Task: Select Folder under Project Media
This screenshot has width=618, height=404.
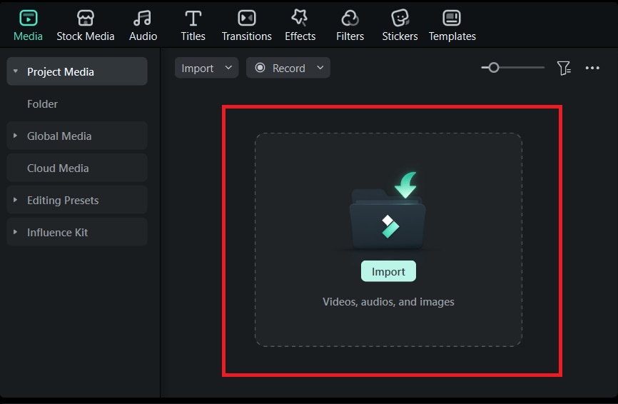Action: [x=42, y=104]
